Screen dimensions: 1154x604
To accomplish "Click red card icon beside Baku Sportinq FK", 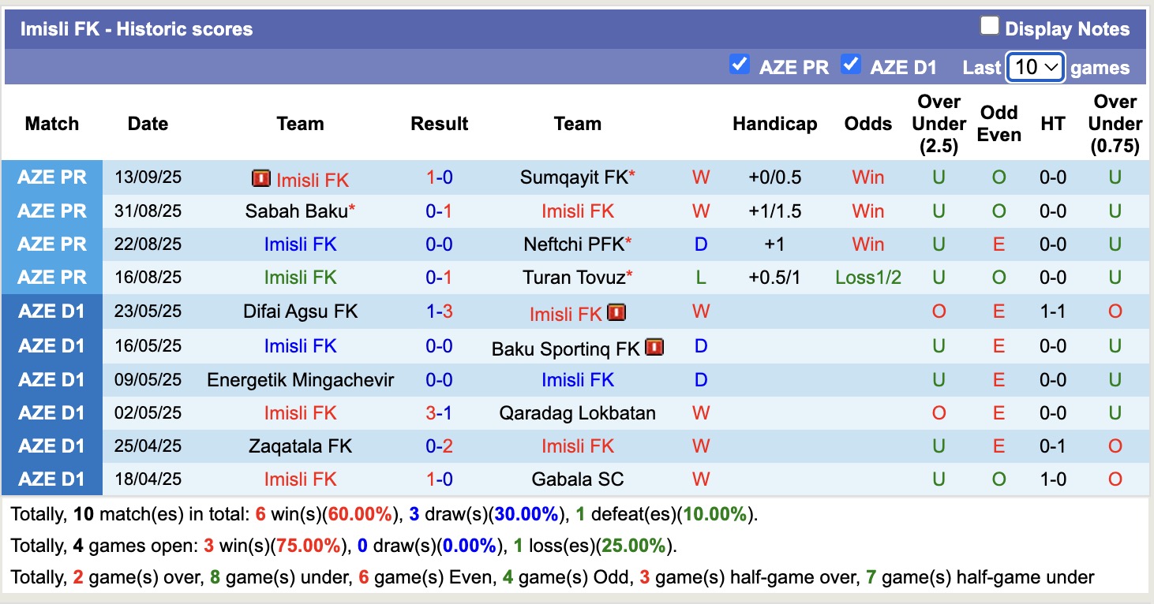I will click(x=654, y=347).
